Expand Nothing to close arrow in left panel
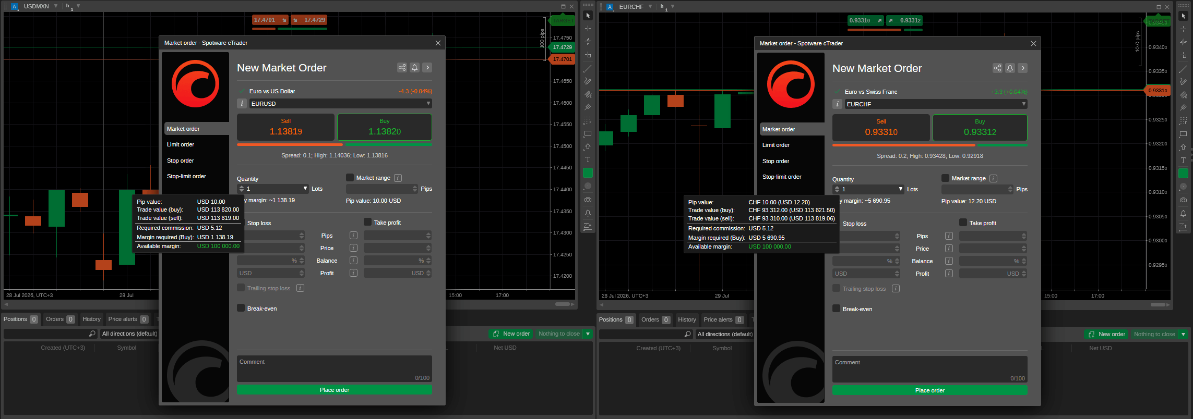 pyautogui.click(x=588, y=334)
